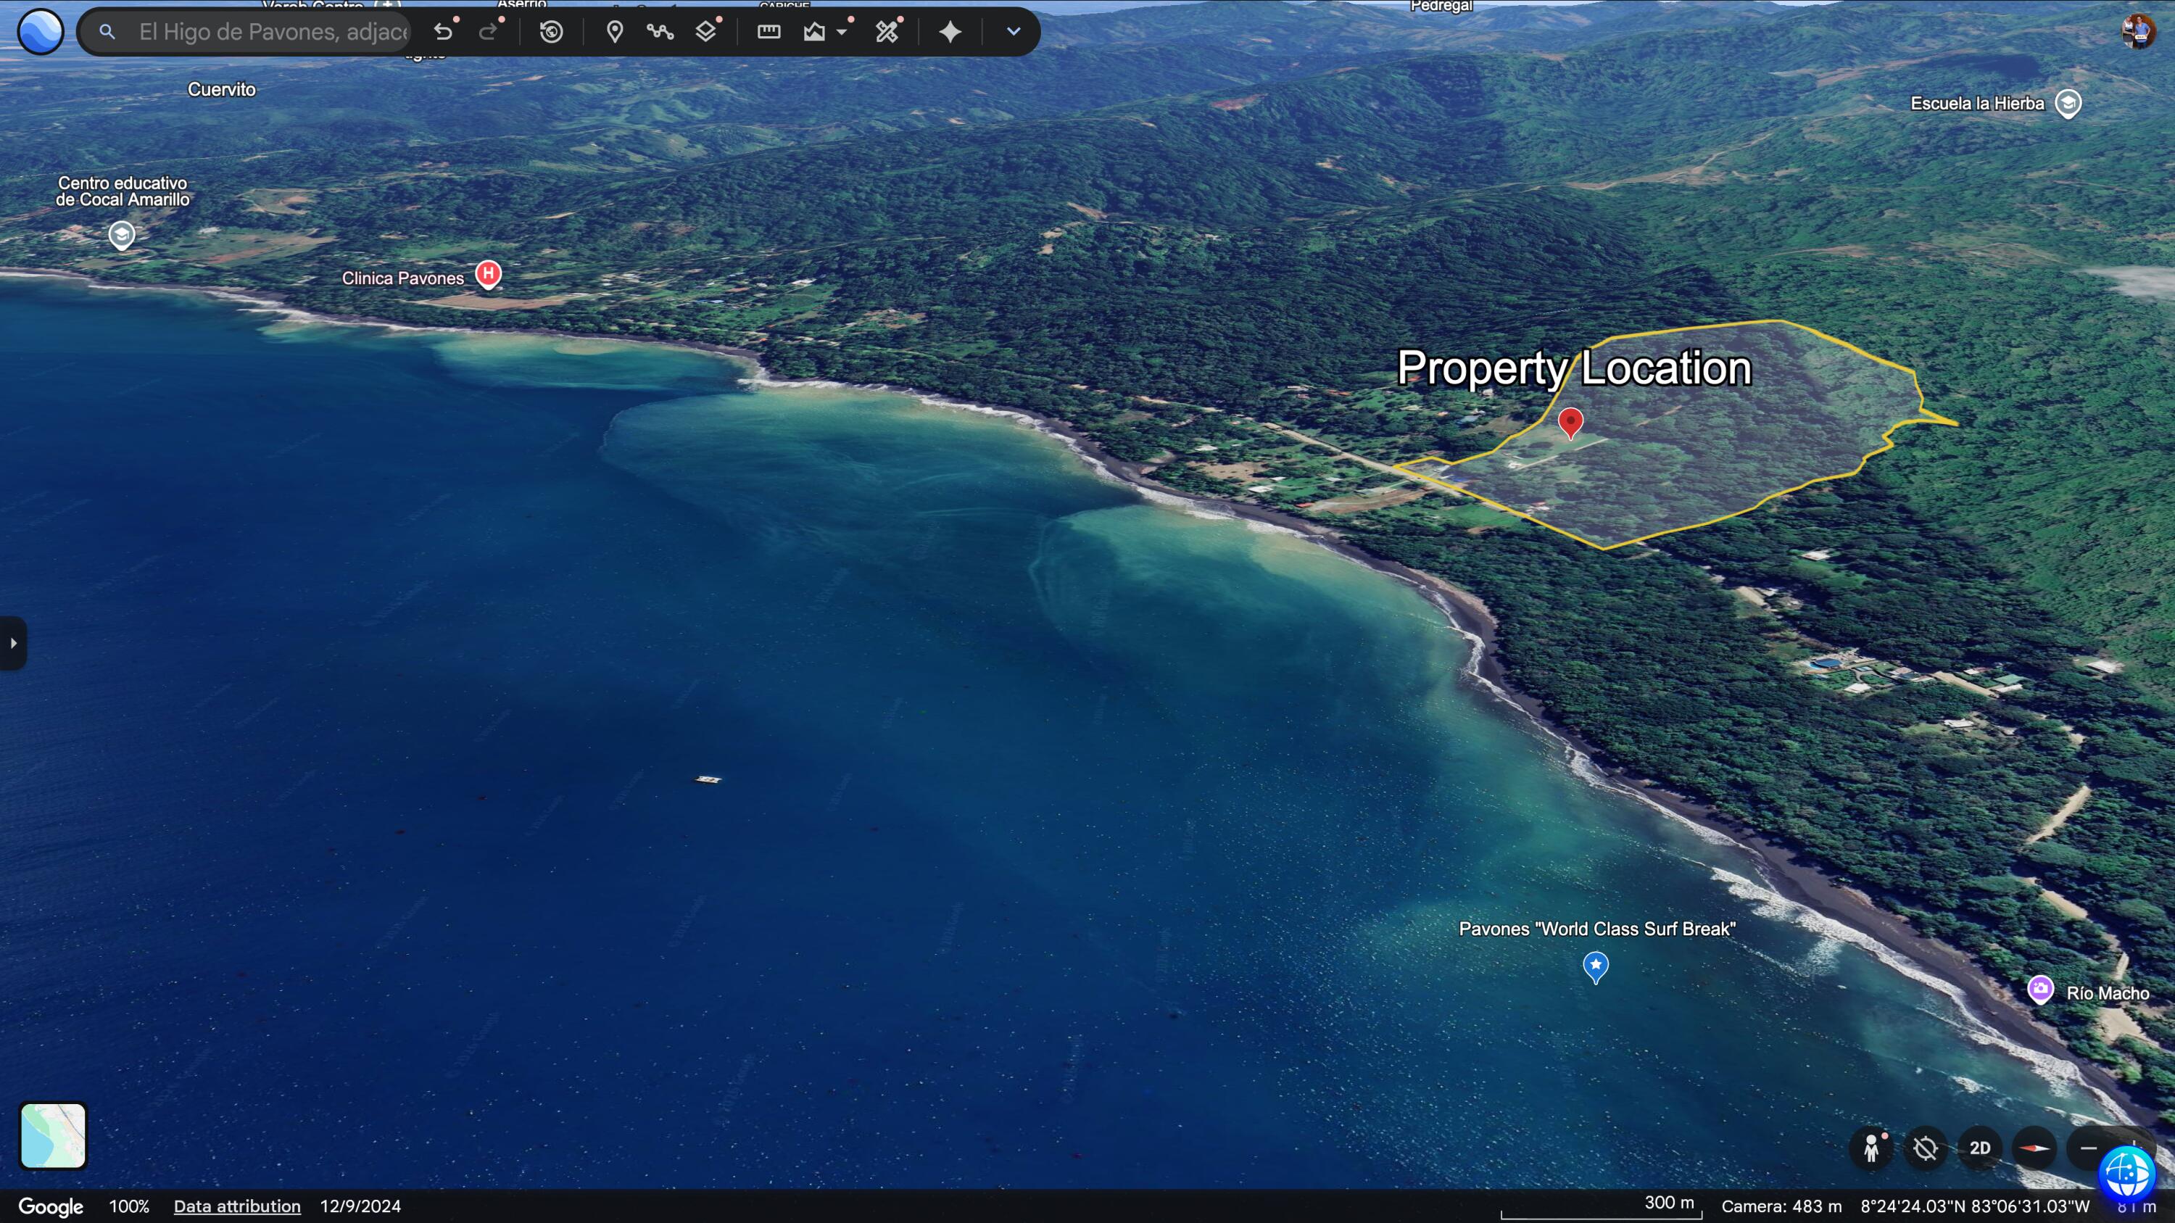Open dropdown arrow beside the terrain image icon
Image resolution: width=2175 pixels, height=1223 pixels.
[842, 32]
